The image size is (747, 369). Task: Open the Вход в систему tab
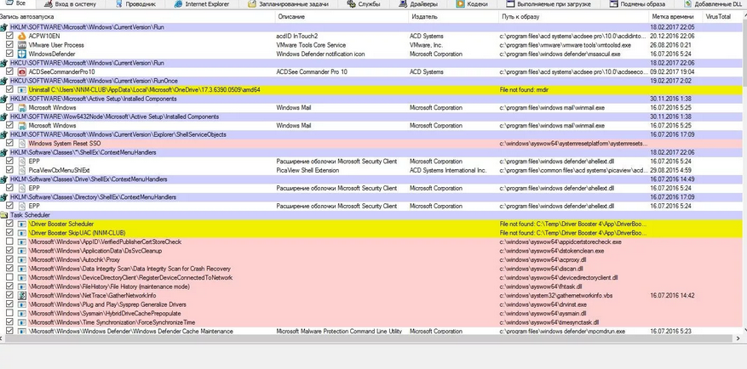coord(70,4)
